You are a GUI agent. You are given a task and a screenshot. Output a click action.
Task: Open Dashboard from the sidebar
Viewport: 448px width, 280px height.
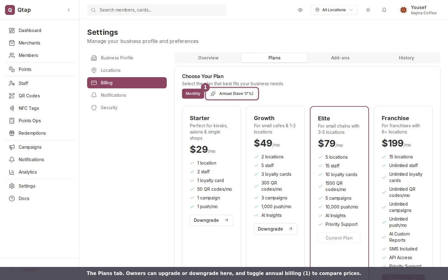pyautogui.click(x=40, y=30)
